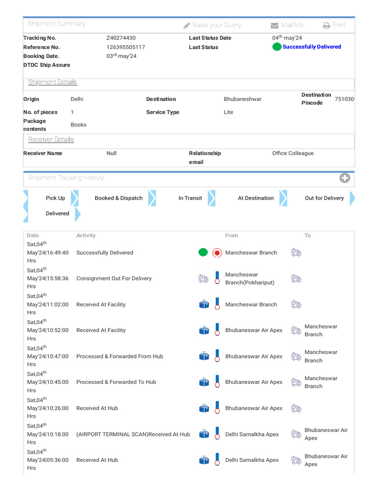Click timeline marker in Processed & Forwarded To Hub row
This screenshot has width=377, height=502.
pos(217,382)
